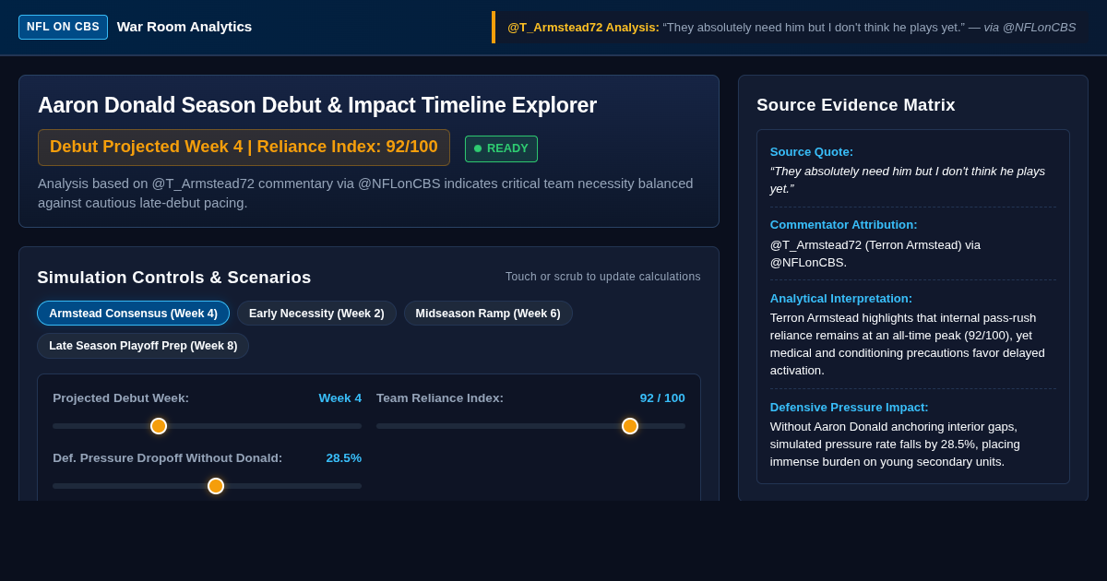
Task: Click the 'Team Reliance Index:' label
Action: click(x=440, y=398)
